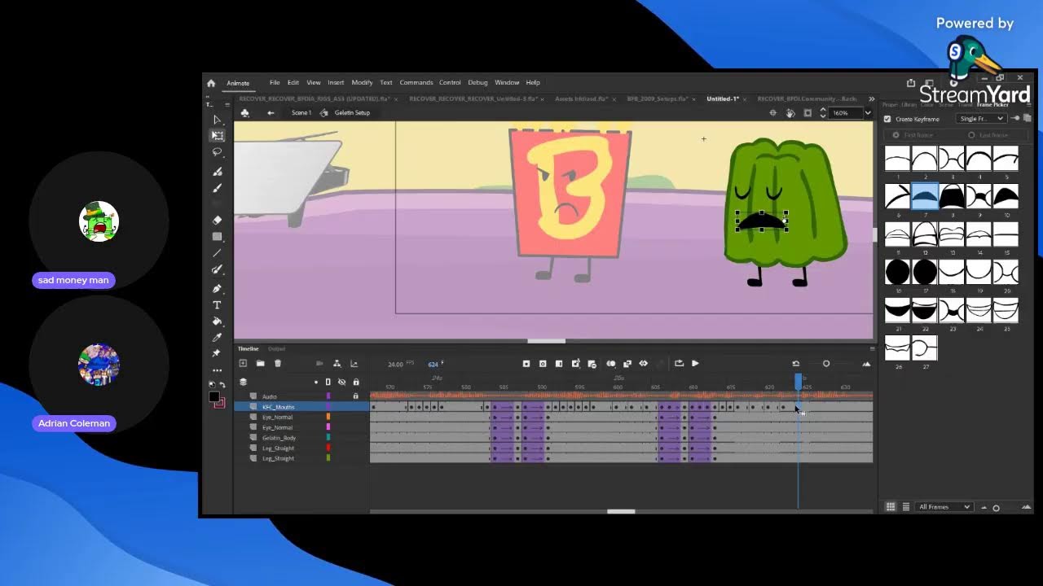This screenshot has height=586, width=1043.
Task: Open the All Frames filter dropdown
Action: pos(944,507)
